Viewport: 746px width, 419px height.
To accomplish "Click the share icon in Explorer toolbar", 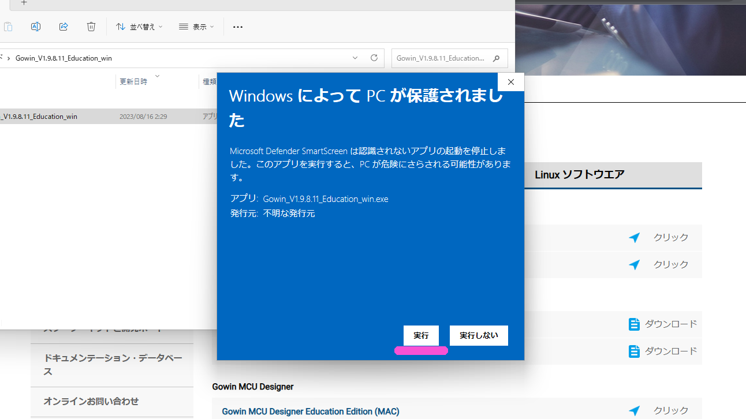I will click(x=64, y=27).
